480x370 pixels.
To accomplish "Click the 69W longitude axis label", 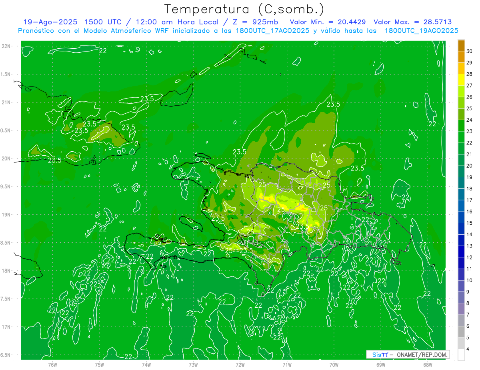I will click(x=381, y=365).
